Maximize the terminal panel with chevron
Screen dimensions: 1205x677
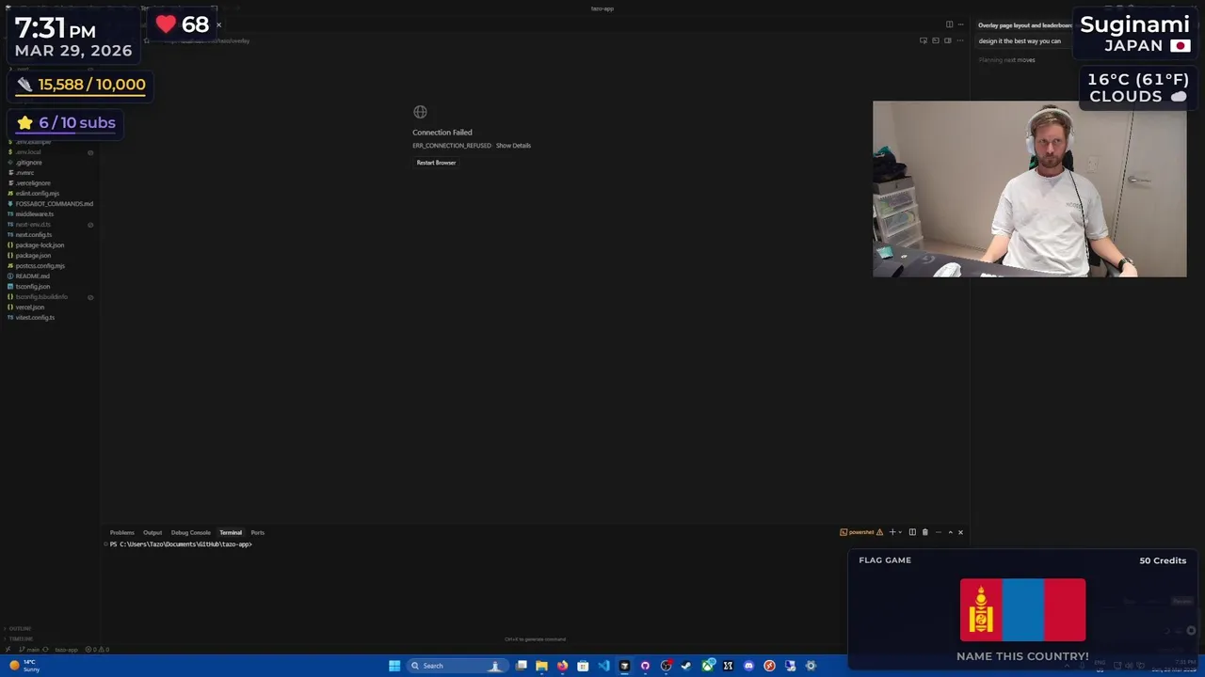pyautogui.click(x=950, y=532)
